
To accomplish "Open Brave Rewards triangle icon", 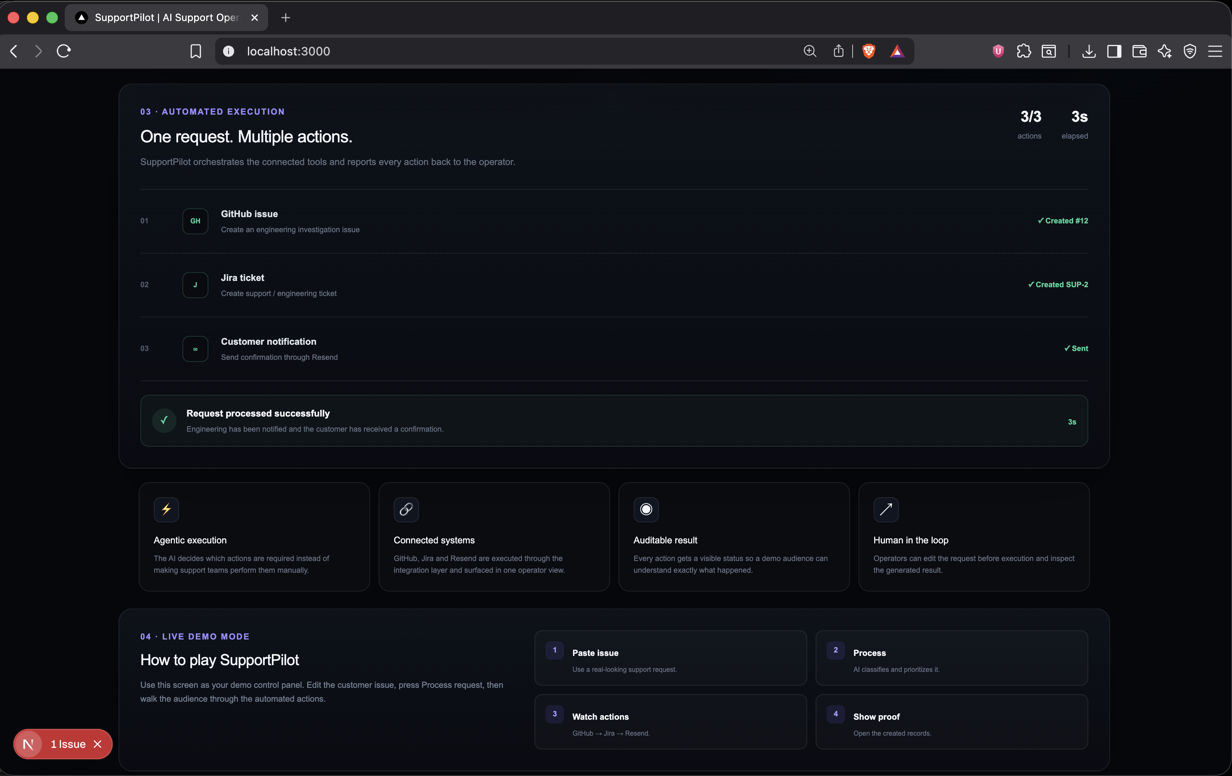I will coord(898,51).
